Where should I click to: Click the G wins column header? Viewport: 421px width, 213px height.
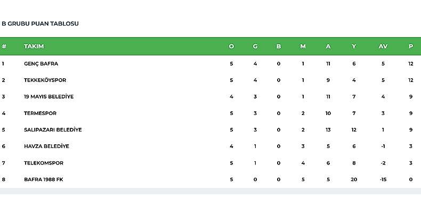click(x=255, y=46)
